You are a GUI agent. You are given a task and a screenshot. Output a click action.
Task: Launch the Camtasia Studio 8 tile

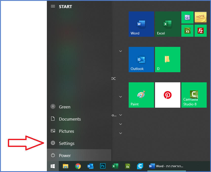(194, 95)
